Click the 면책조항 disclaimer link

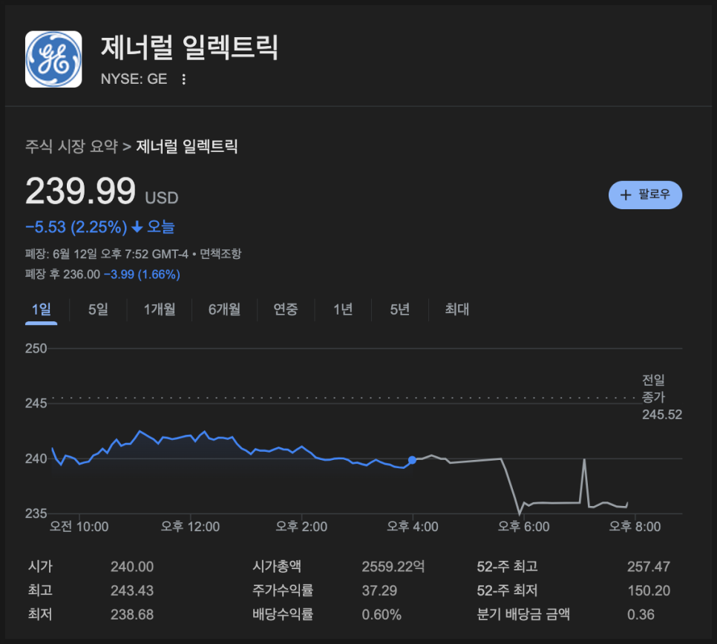click(220, 254)
